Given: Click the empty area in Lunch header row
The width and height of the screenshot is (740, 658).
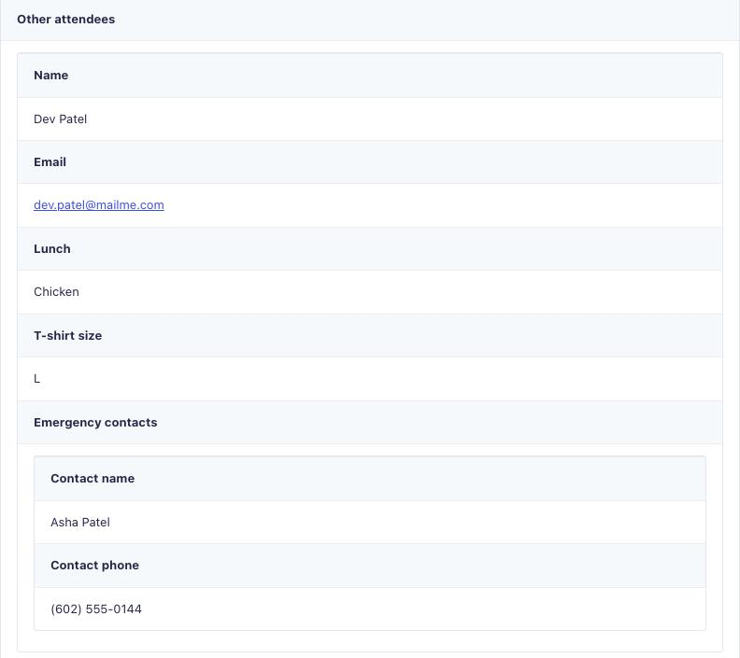Looking at the screenshot, I should [x=396, y=249].
